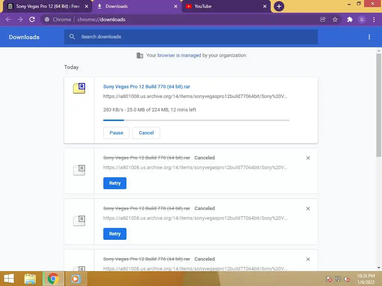Click the share page icon in address bar
Image resolution: width=382 pixels, height=286 pixels.
tap(323, 19)
